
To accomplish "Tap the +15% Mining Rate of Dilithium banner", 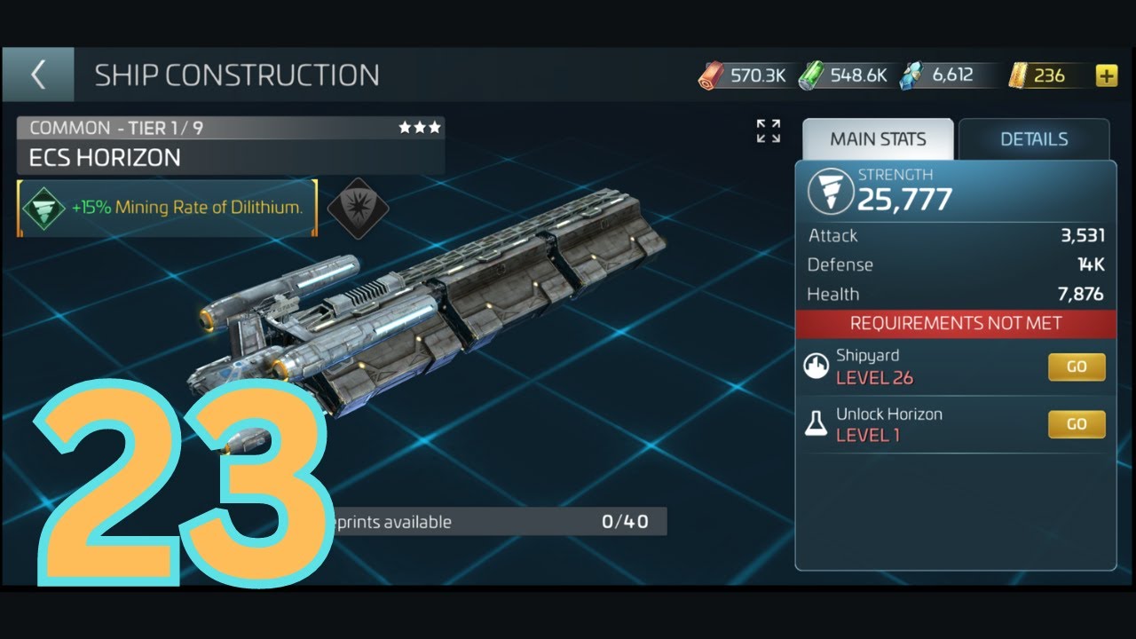I will click(x=167, y=209).
